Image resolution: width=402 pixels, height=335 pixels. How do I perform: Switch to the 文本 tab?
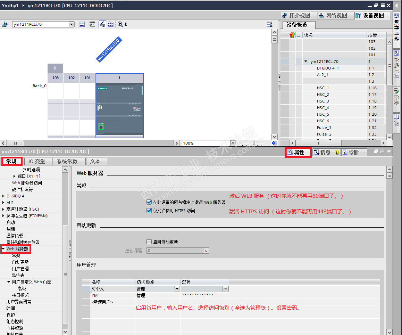pos(97,161)
